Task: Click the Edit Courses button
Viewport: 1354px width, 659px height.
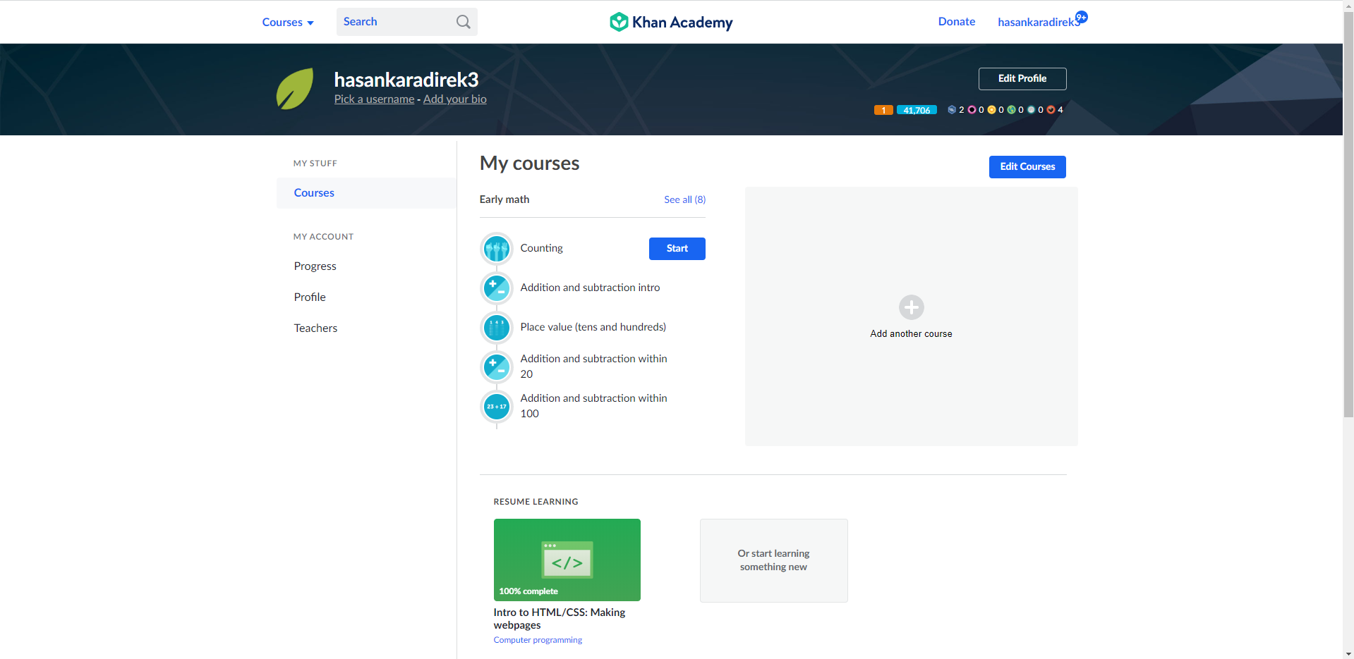Action: pos(1027,167)
